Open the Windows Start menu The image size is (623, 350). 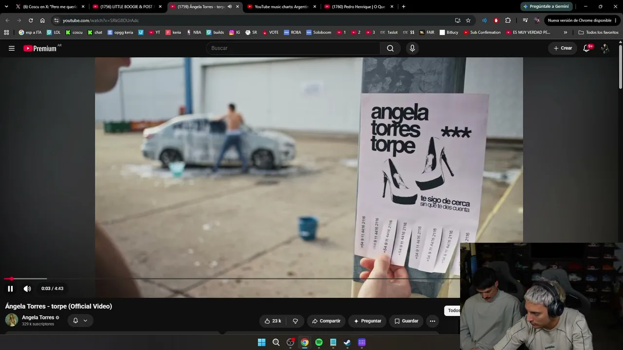coord(261,342)
